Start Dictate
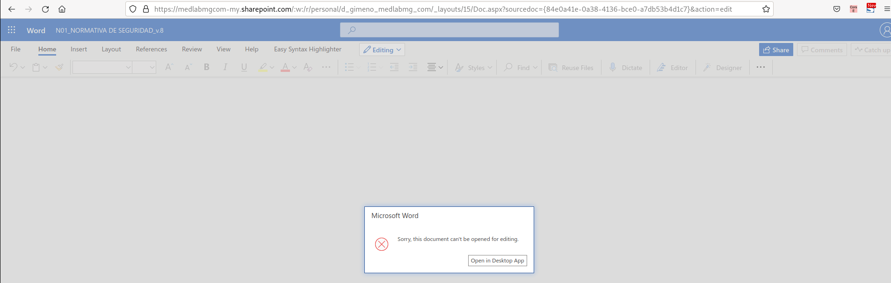Image resolution: width=891 pixels, height=283 pixels. tap(625, 67)
